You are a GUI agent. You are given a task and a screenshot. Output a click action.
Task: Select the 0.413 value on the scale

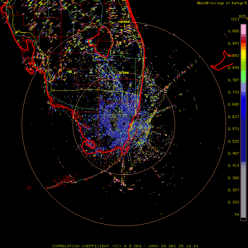[x=233, y=166]
